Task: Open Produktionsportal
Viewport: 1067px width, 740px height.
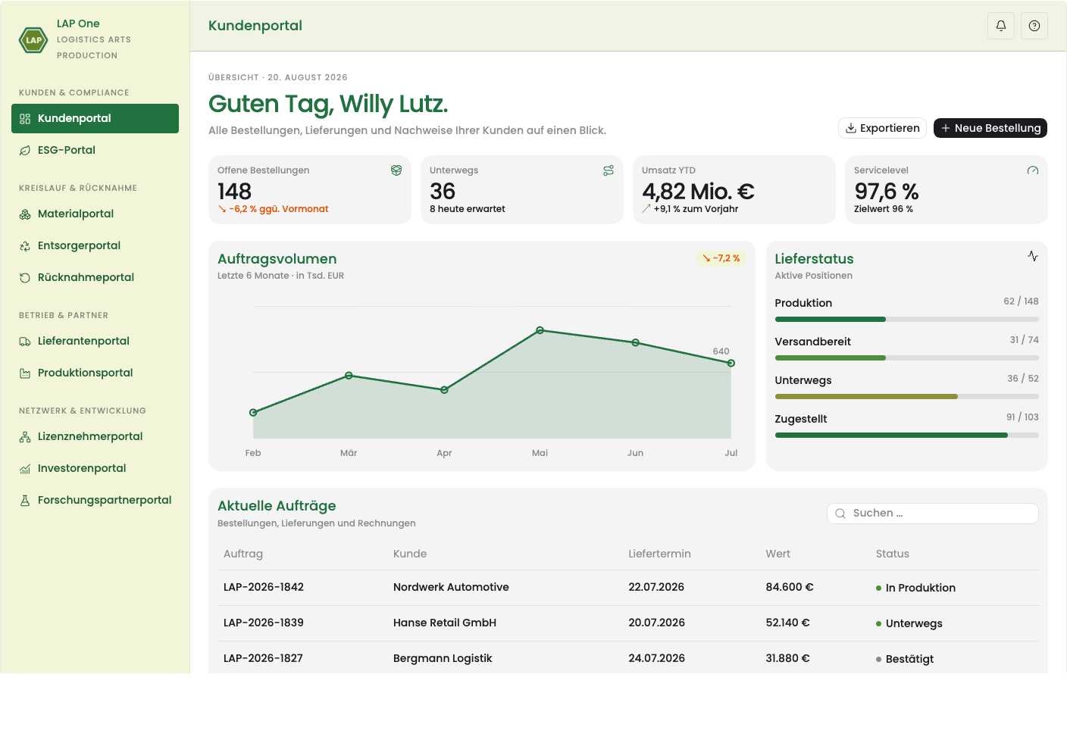Action: point(95,373)
